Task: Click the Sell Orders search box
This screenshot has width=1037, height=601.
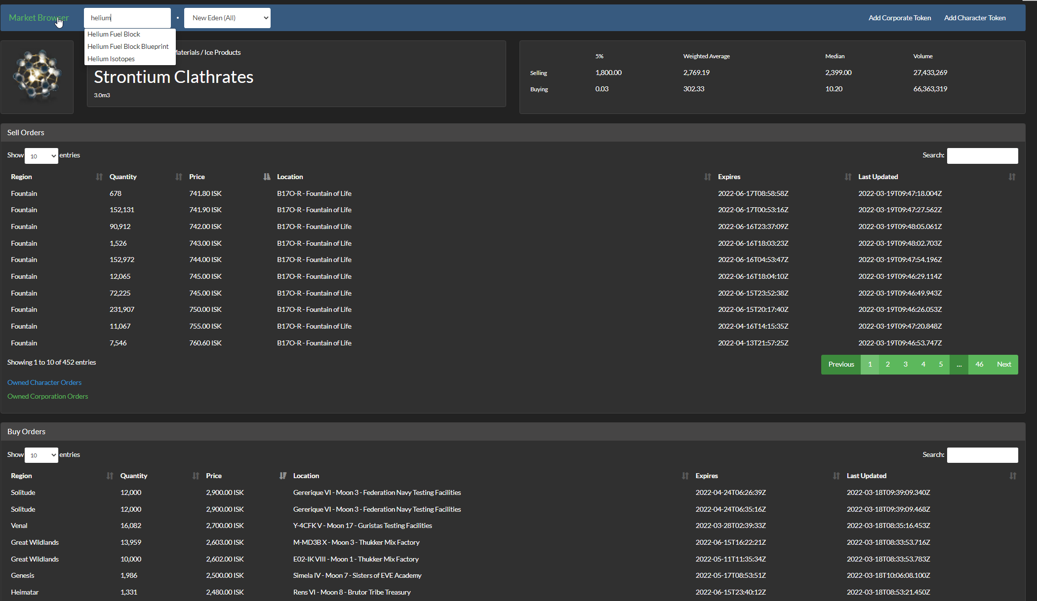Action: click(x=982, y=156)
